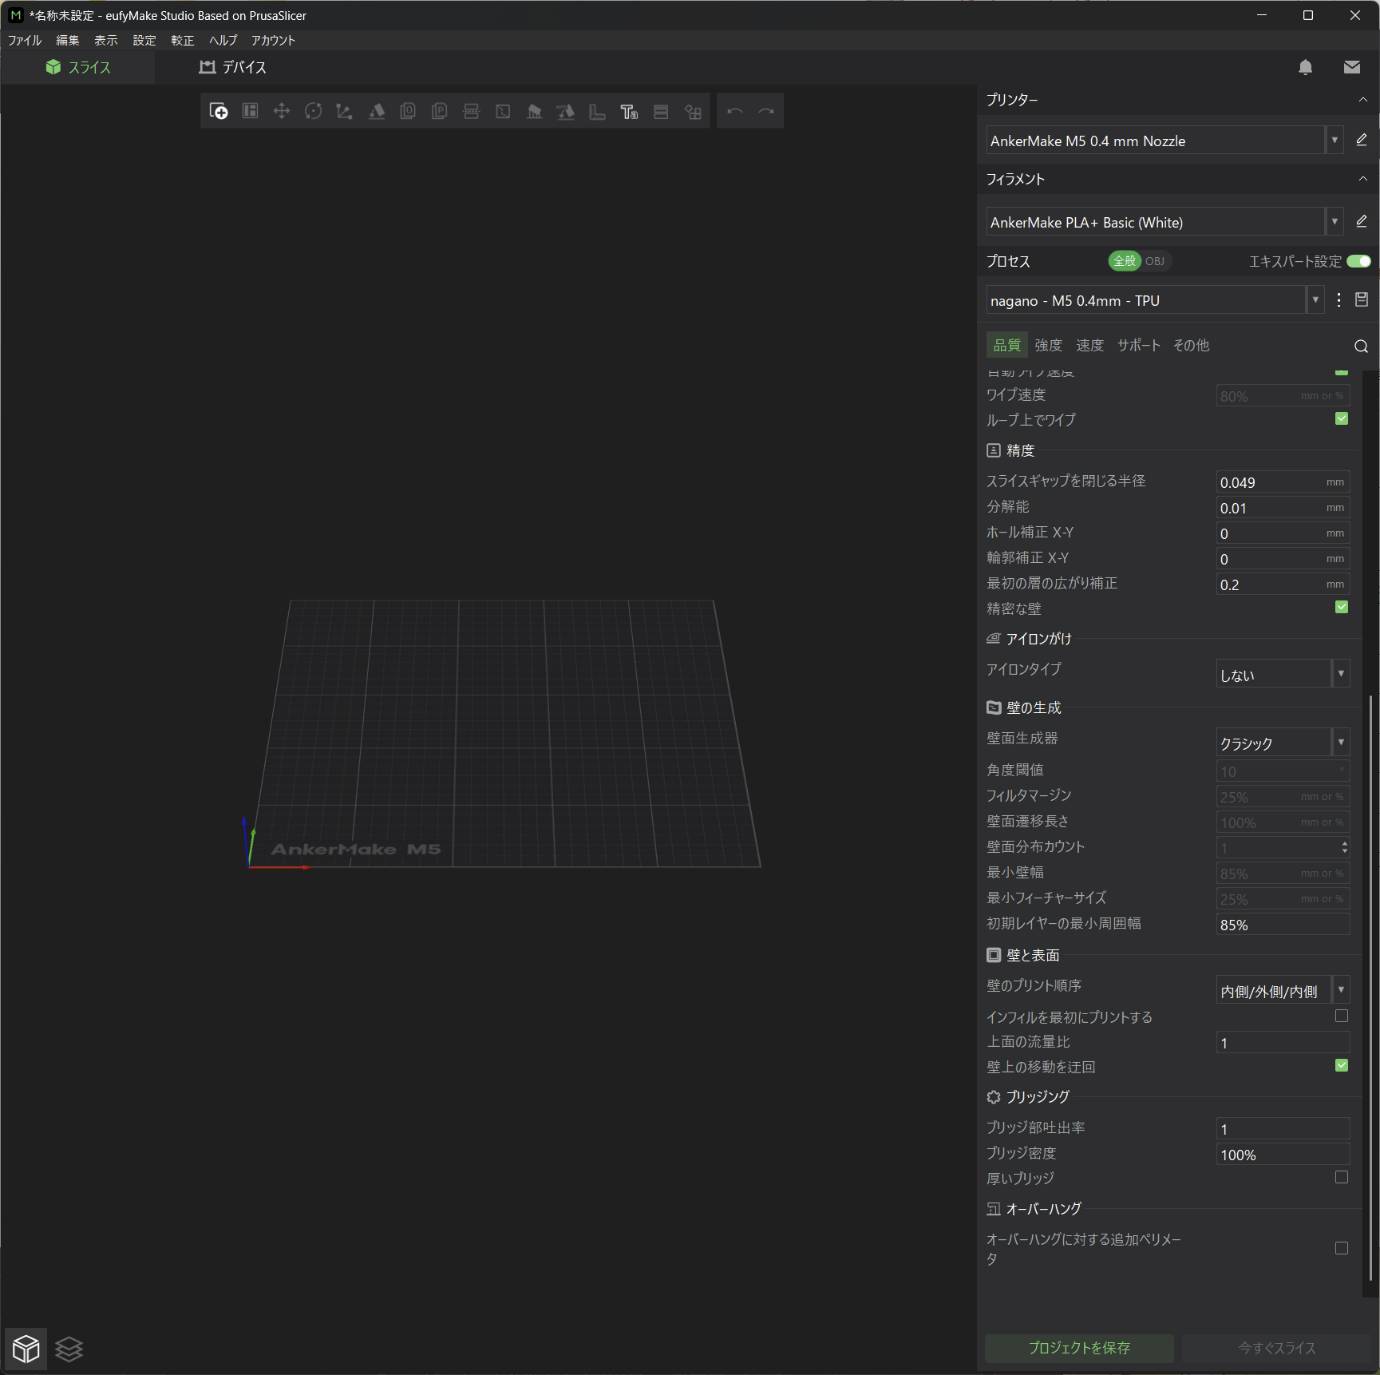Image resolution: width=1380 pixels, height=1375 pixels.
Task: Switch to the デバイス view
Action: tap(233, 67)
